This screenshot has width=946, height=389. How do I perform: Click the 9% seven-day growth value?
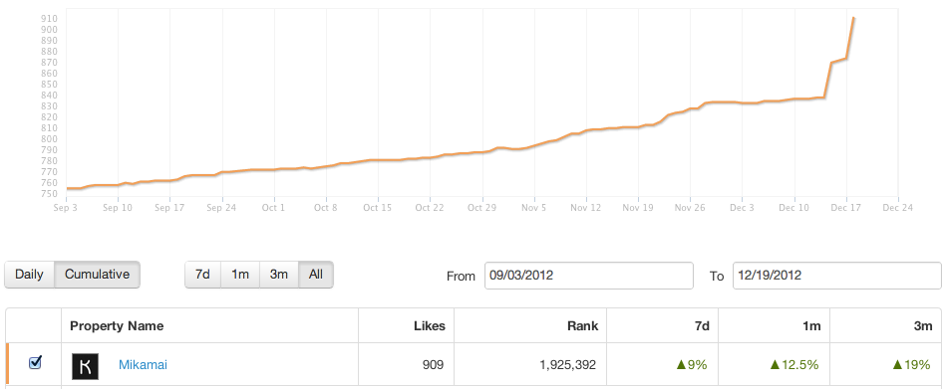(692, 364)
